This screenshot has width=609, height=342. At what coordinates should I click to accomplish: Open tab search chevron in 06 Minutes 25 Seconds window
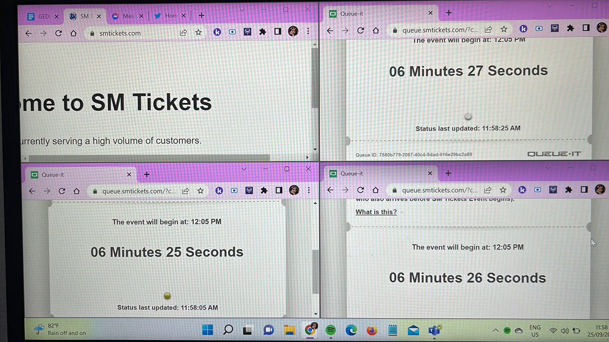point(244,169)
